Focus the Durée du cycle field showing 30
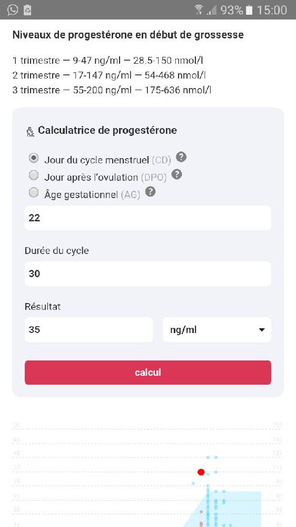This screenshot has height=527, width=296. pyautogui.click(x=148, y=274)
